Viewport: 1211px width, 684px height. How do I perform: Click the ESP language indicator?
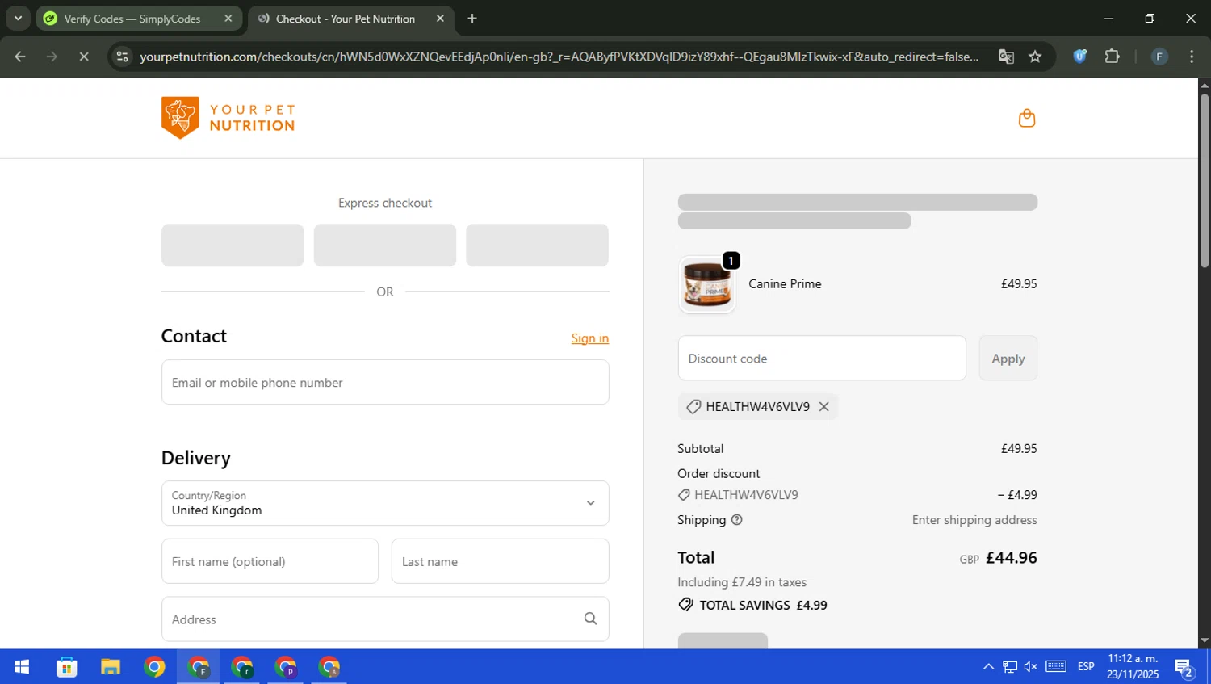[x=1086, y=667]
